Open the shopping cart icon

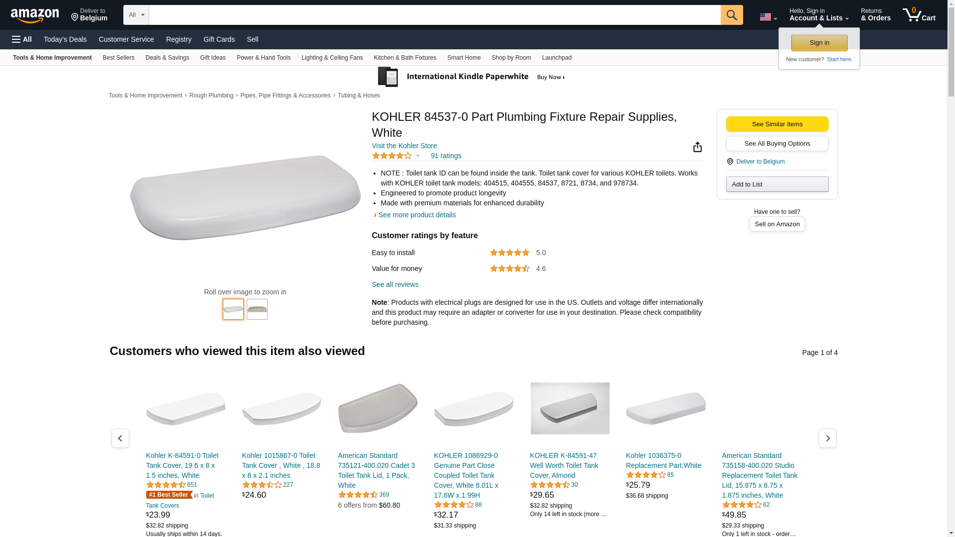pos(919,14)
